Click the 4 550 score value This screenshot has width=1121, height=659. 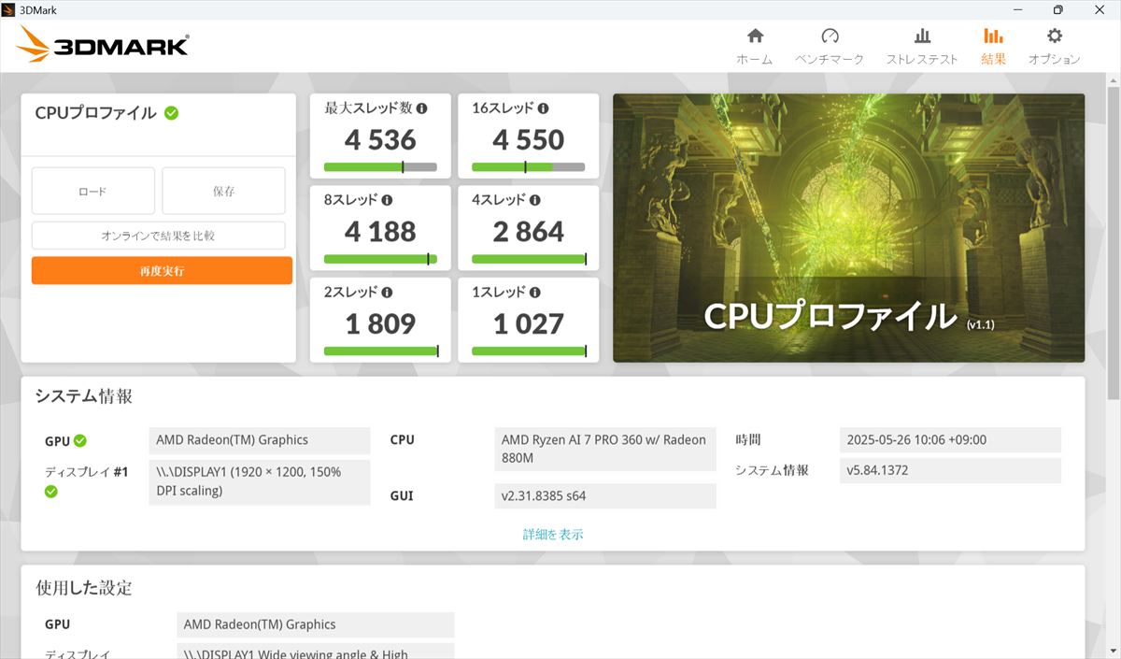529,139
